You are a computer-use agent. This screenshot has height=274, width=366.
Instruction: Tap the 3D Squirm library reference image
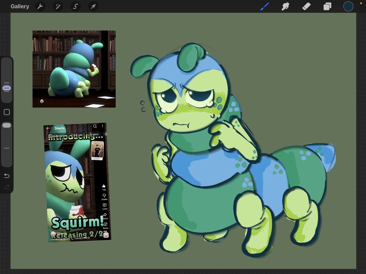pyautogui.click(x=74, y=69)
